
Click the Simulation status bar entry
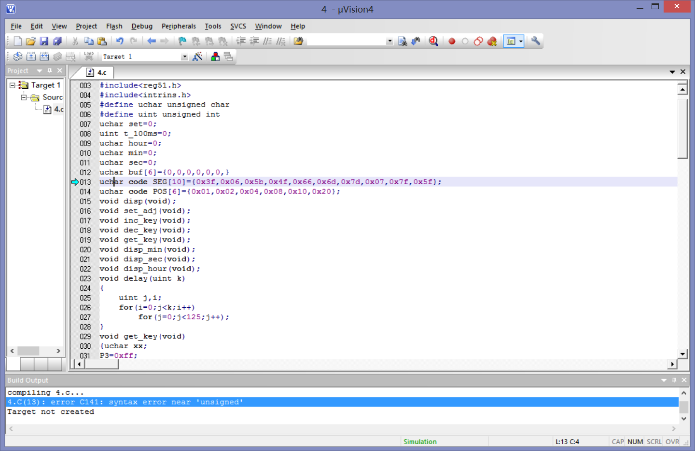420,442
